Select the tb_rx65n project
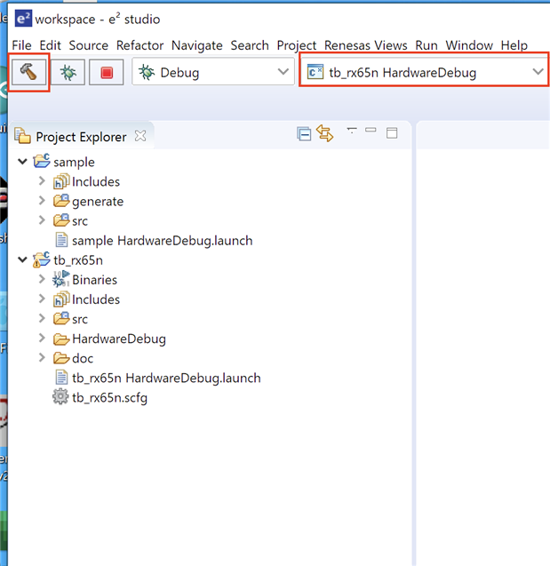Image resolution: width=550 pixels, height=566 pixels. coord(78,260)
